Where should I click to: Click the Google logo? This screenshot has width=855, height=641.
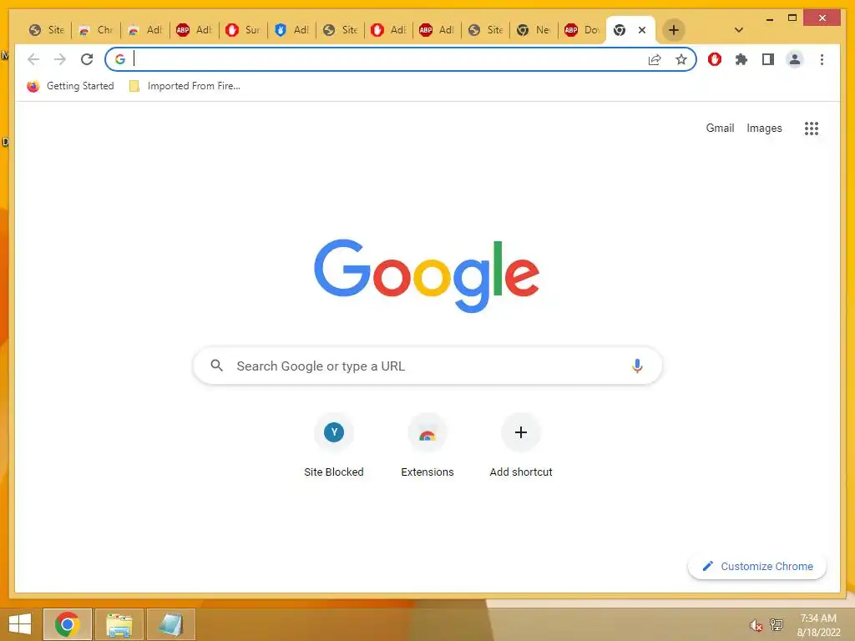pos(427,275)
